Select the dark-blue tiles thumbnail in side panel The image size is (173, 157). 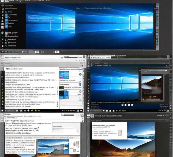tap(64, 94)
